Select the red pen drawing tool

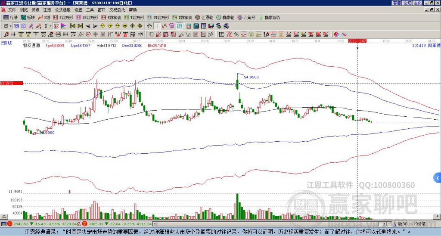pyautogui.click(x=6, y=34)
